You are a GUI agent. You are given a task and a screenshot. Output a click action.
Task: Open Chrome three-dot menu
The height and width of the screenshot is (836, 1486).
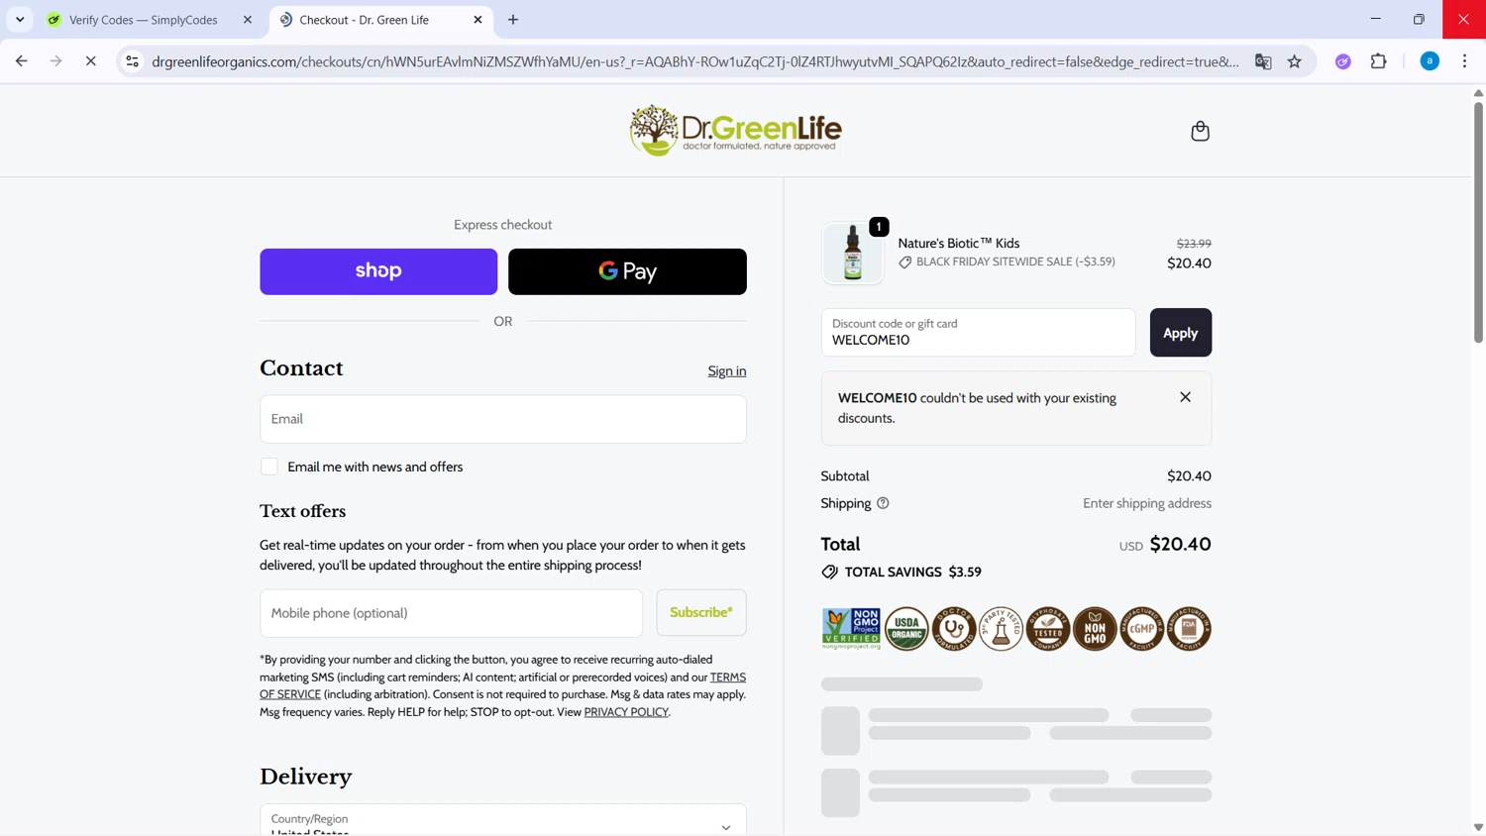1464,61
